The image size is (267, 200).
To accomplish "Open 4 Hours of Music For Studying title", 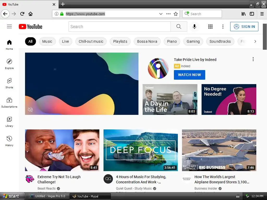I will (x=141, y=179).
